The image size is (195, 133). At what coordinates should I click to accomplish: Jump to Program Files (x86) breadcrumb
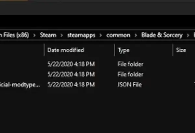click(14, 35)
